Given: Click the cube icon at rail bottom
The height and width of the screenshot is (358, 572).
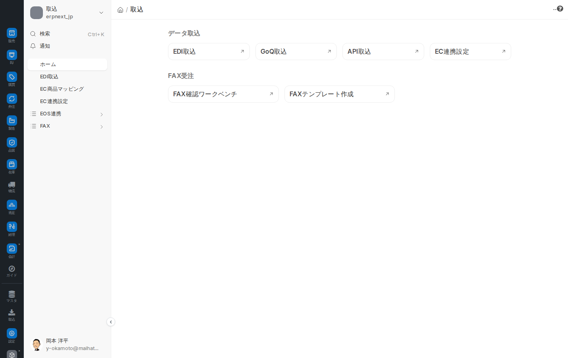Looking at the screenshot, I should point(12,354).
